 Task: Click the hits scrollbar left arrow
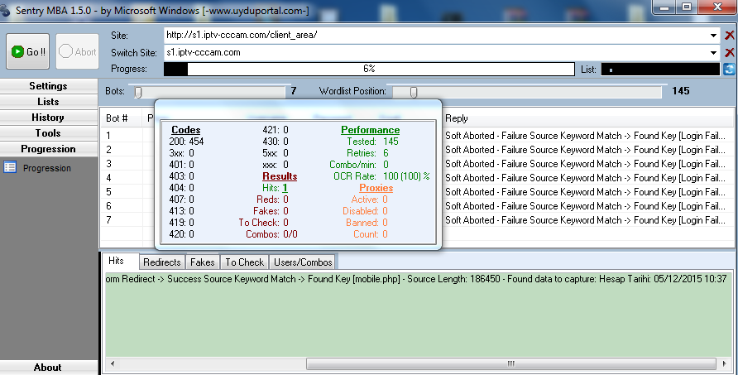[x=112, y=363]
